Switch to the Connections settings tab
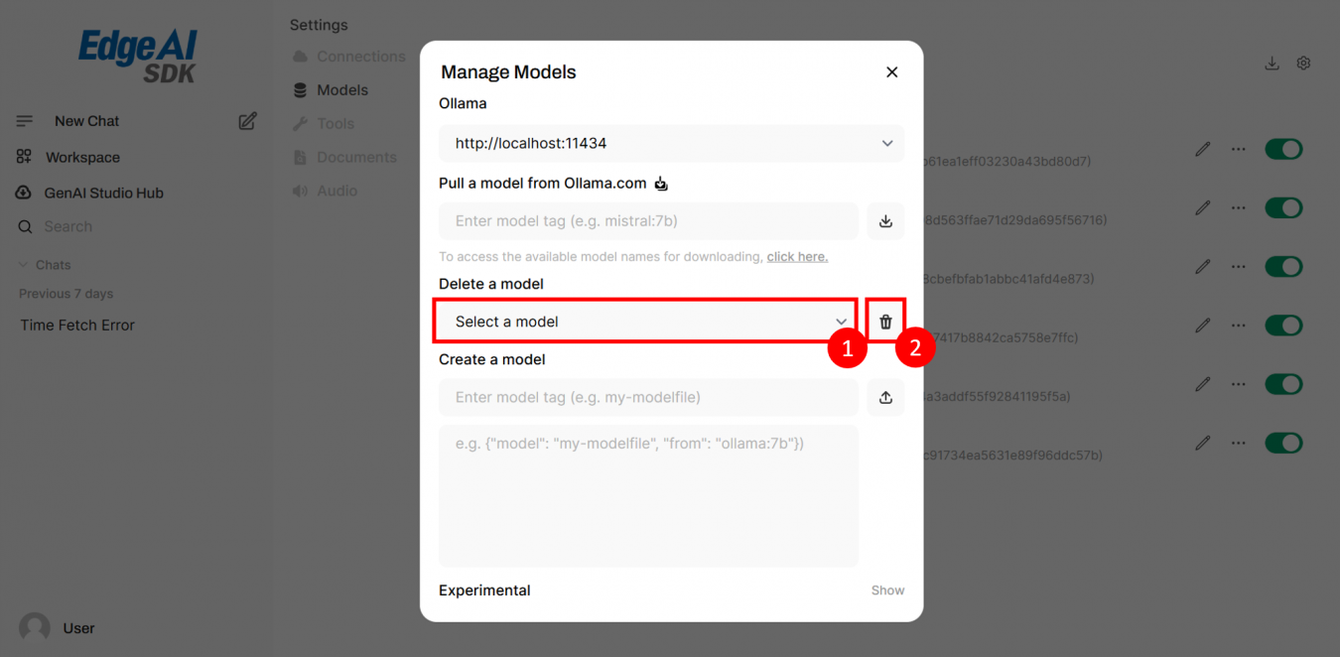The height and width of the screenshot is (657, 1340). click(x=360, y=57)
